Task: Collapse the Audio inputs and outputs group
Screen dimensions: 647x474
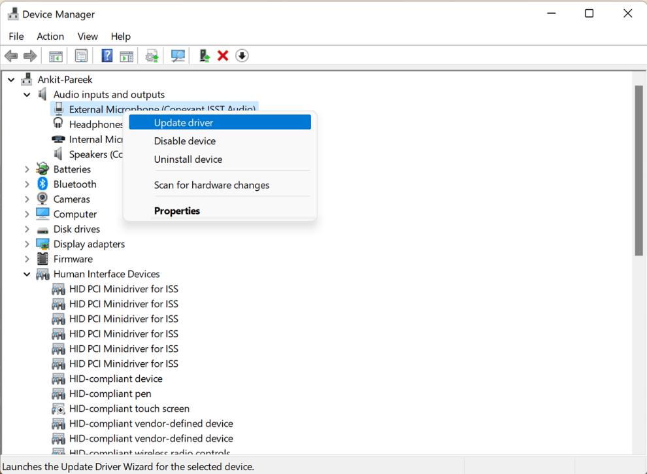Action: [x=27, y=95]
